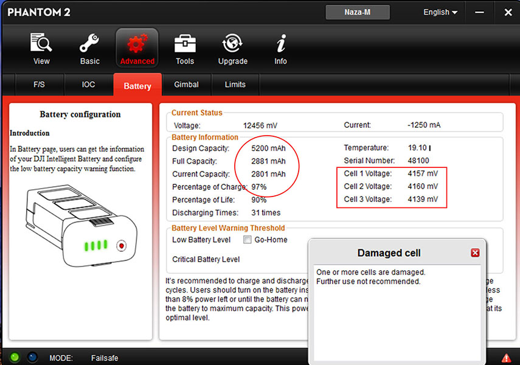The height and width of the screenshot is (365, 520).
Task: Switch to the Limits tab
Action: [235, 85]
